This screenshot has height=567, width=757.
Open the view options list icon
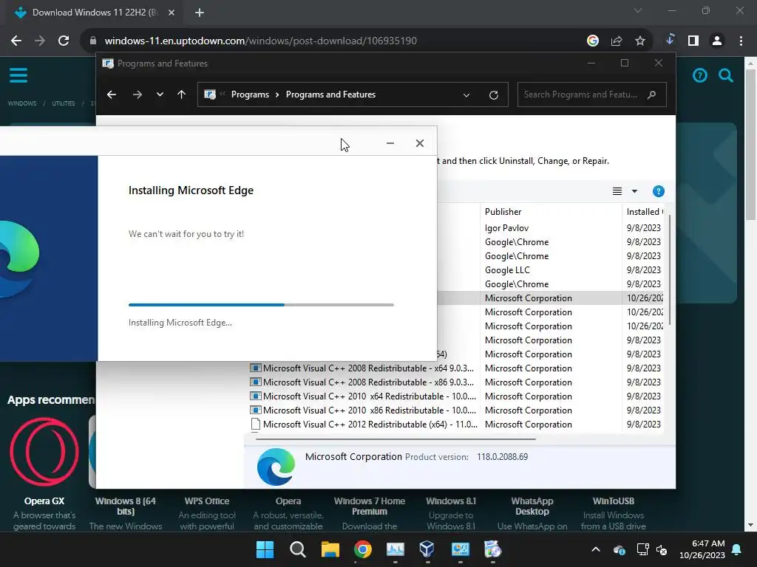617,191
